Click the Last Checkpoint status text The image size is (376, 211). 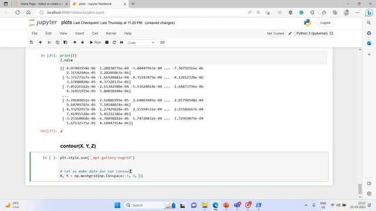(x=108, y=23)
